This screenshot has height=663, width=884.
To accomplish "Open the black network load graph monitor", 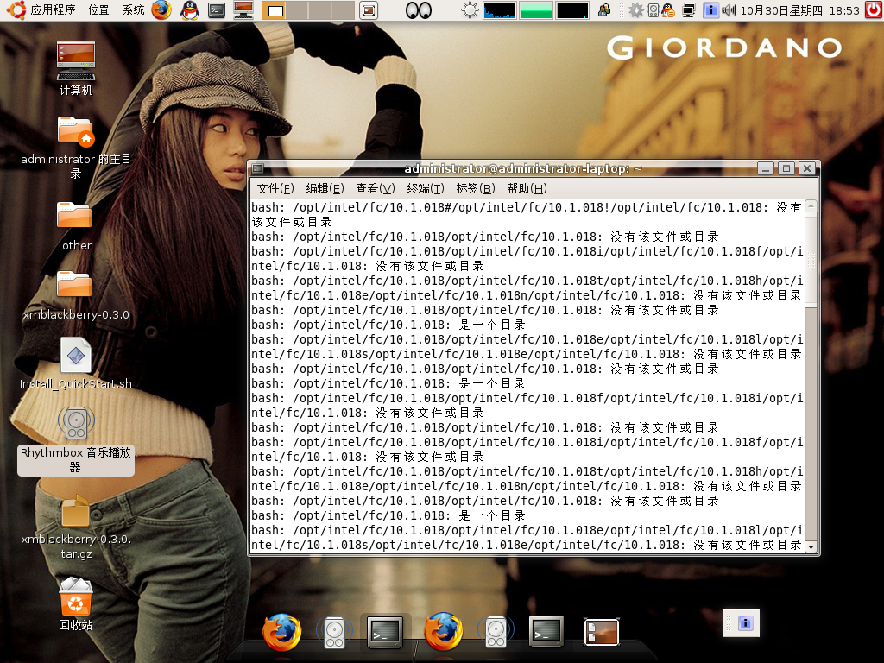I will coord(572,10).
